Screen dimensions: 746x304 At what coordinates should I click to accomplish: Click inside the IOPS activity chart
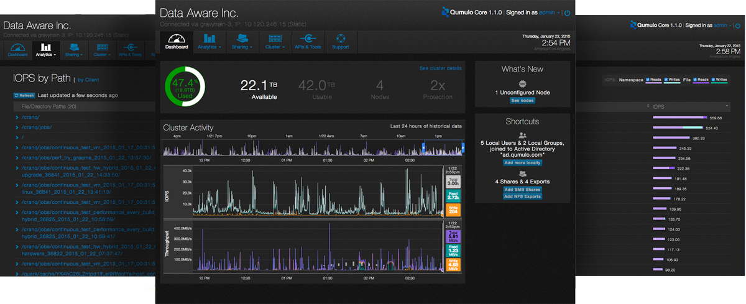coord(317,191)
